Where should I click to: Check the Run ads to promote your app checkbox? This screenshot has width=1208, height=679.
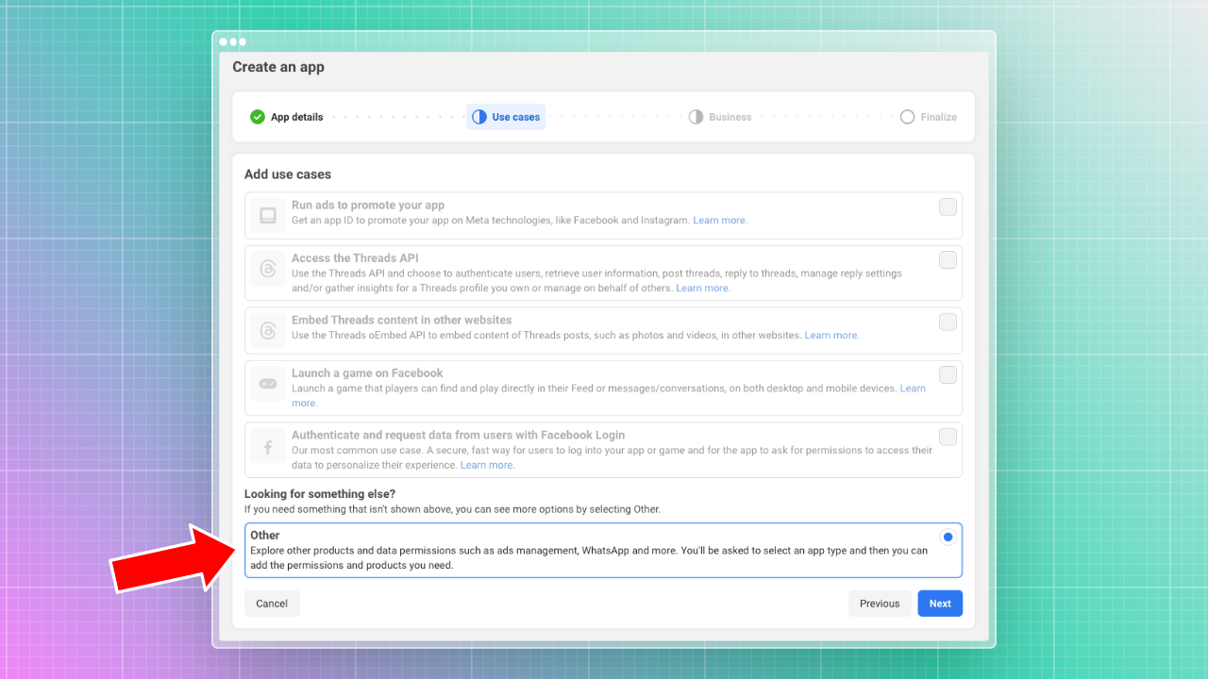[948, 207]
